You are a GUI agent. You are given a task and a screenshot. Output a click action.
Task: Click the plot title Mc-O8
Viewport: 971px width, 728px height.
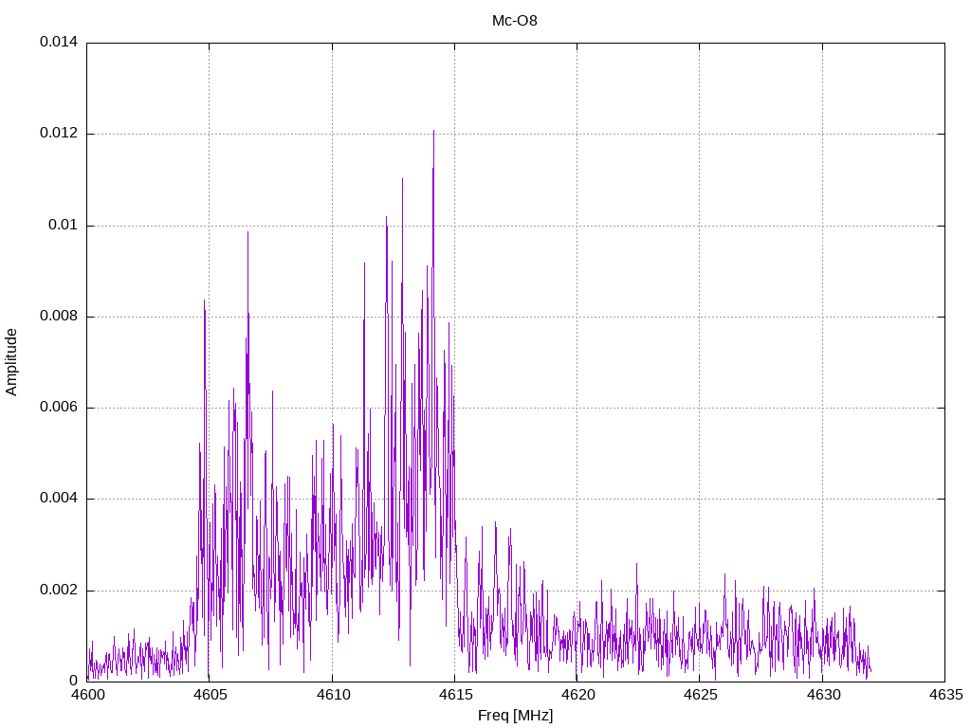[x=515, y=20]
